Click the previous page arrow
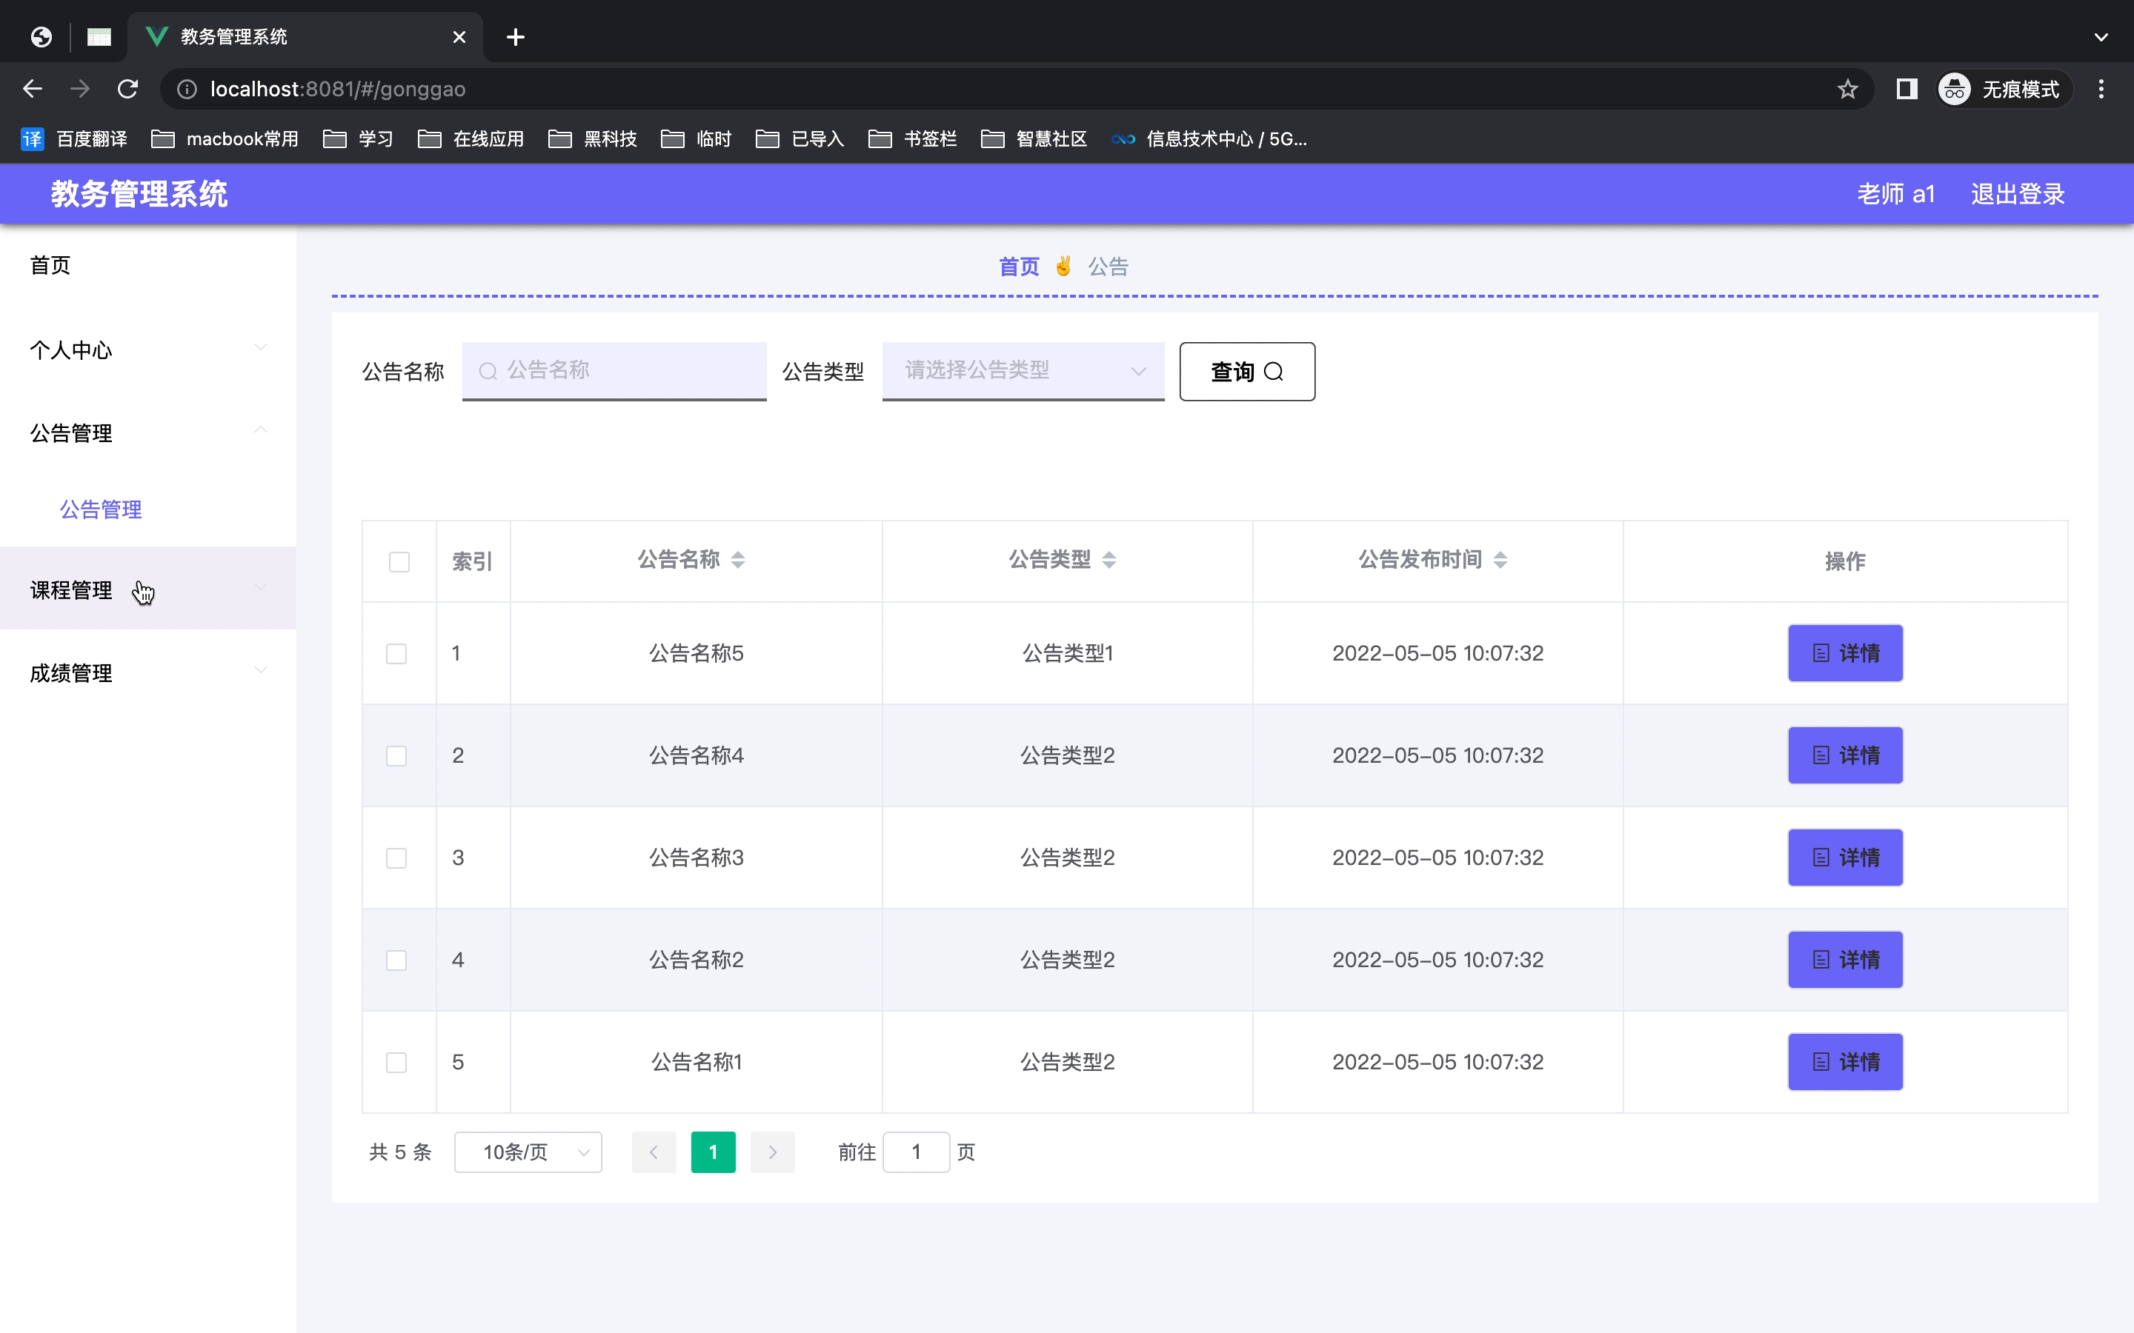2134x1333 pixels. tap(654, 1152)
